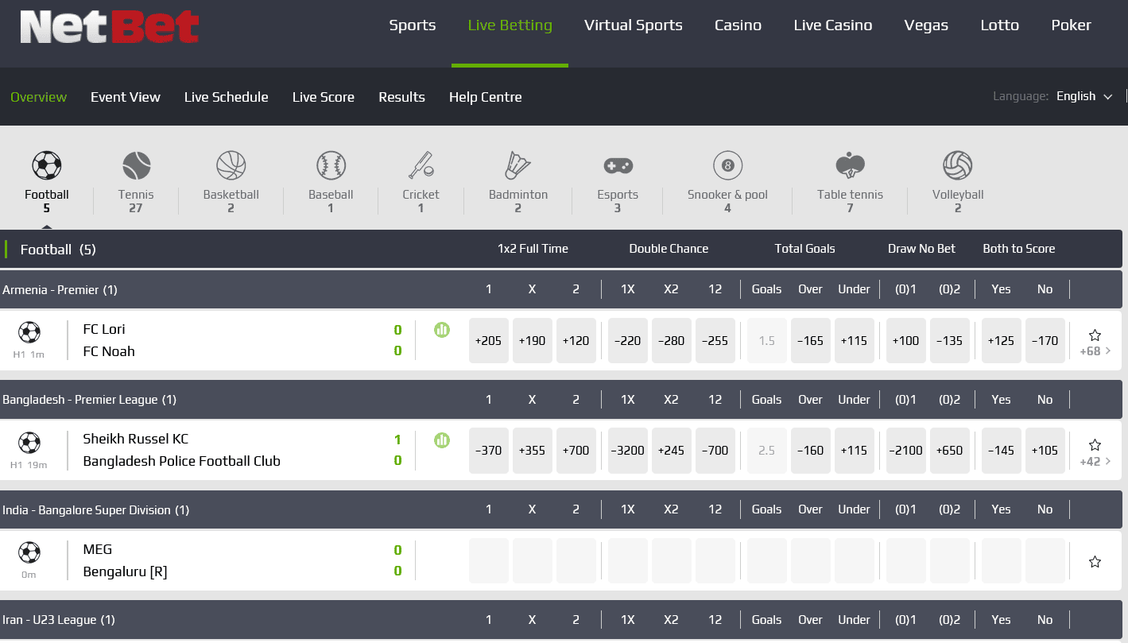Bet on FC Noah win at +120

tap(576, 340)
